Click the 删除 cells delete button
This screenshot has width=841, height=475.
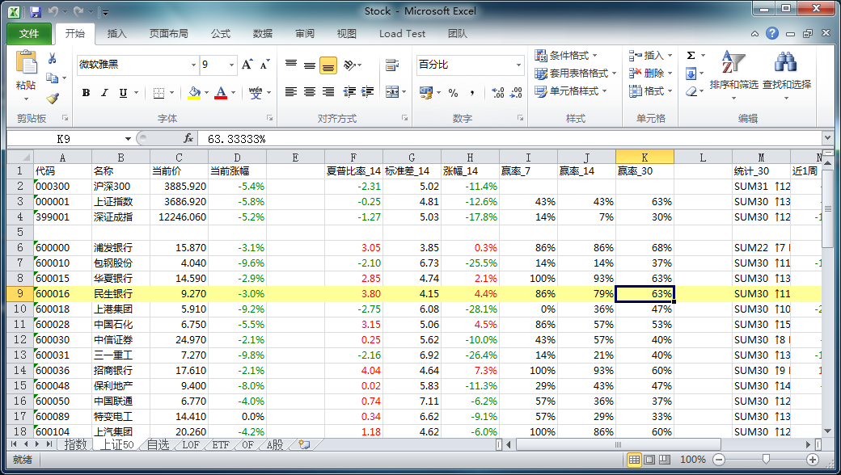[651, 74]
